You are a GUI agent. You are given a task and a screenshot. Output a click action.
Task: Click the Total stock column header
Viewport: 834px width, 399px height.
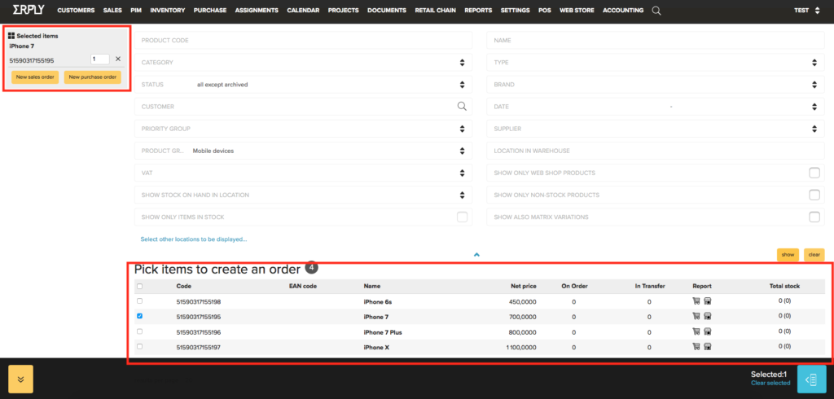point(784,286)
